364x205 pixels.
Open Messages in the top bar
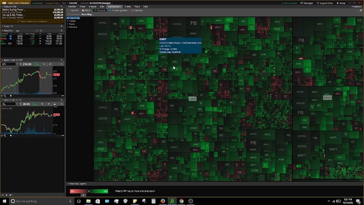tap(307, 3)
